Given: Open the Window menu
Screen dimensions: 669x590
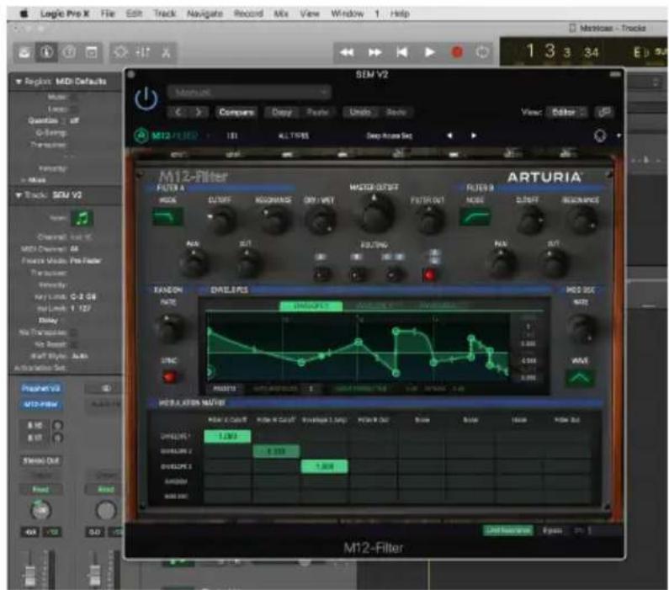Looking at the screenshot, I should [x=348, y=13].
